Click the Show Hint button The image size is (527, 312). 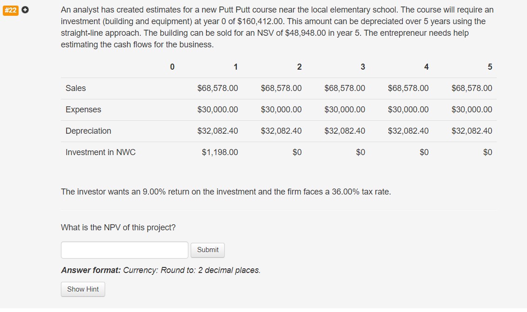click(x=83, y=289)
